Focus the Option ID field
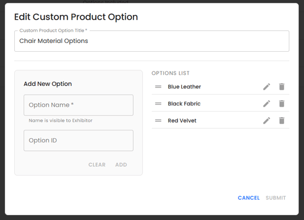 pyautogui.click(x=79, y=140)
